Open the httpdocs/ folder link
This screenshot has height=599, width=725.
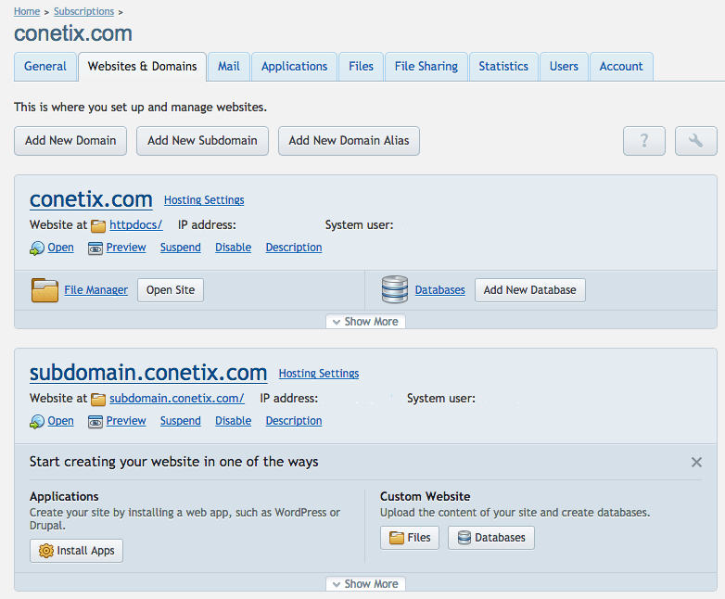[x=136, y=224]
